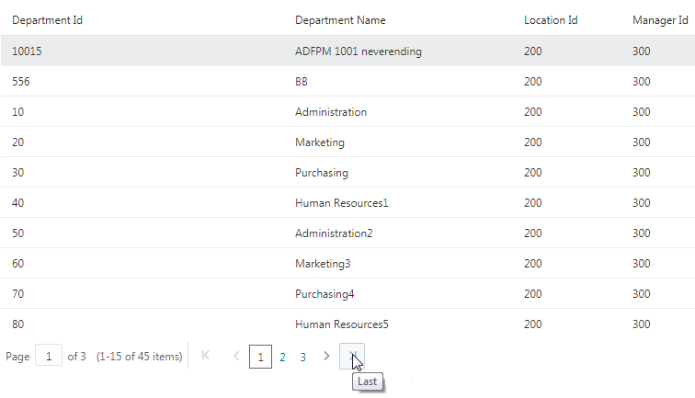Click the Location Id column header
Screen dimensions: 695x398
[x=551, y=20]
